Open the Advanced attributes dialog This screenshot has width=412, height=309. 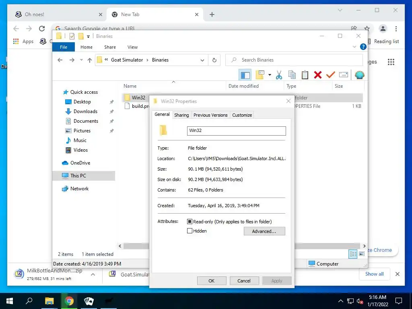264,231
